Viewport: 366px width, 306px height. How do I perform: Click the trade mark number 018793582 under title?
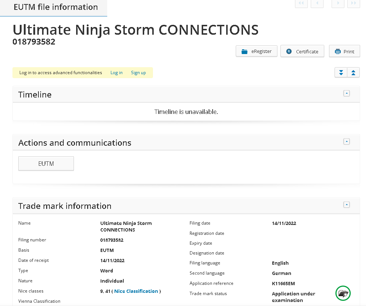tap(34, 42)
